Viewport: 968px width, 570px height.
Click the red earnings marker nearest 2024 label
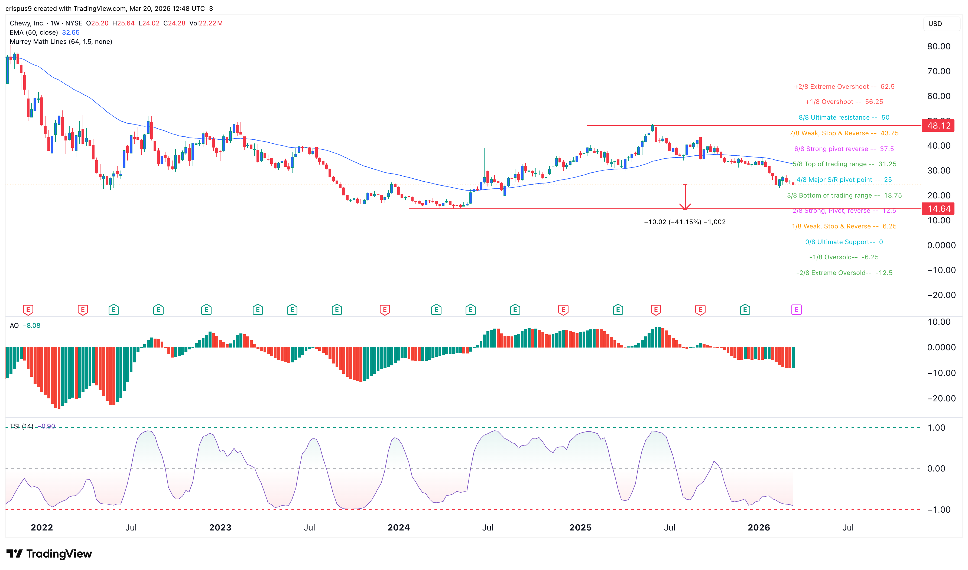pyautogui.click(x=384, y=310)
